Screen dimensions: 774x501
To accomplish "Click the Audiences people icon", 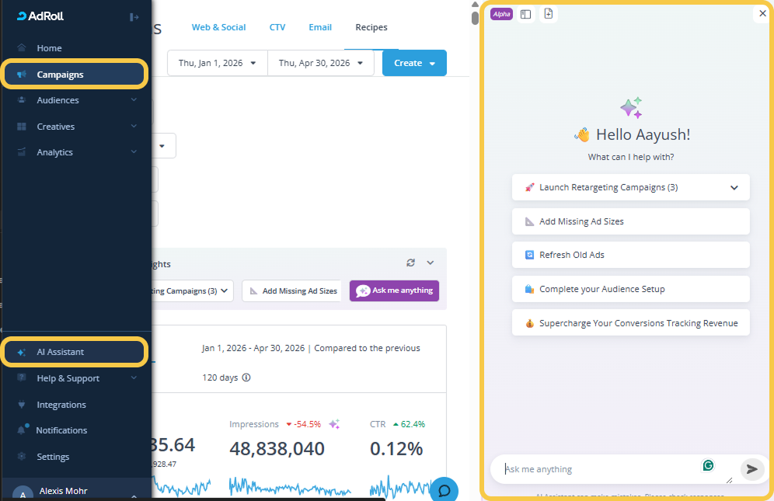I will tap(21, 100).
